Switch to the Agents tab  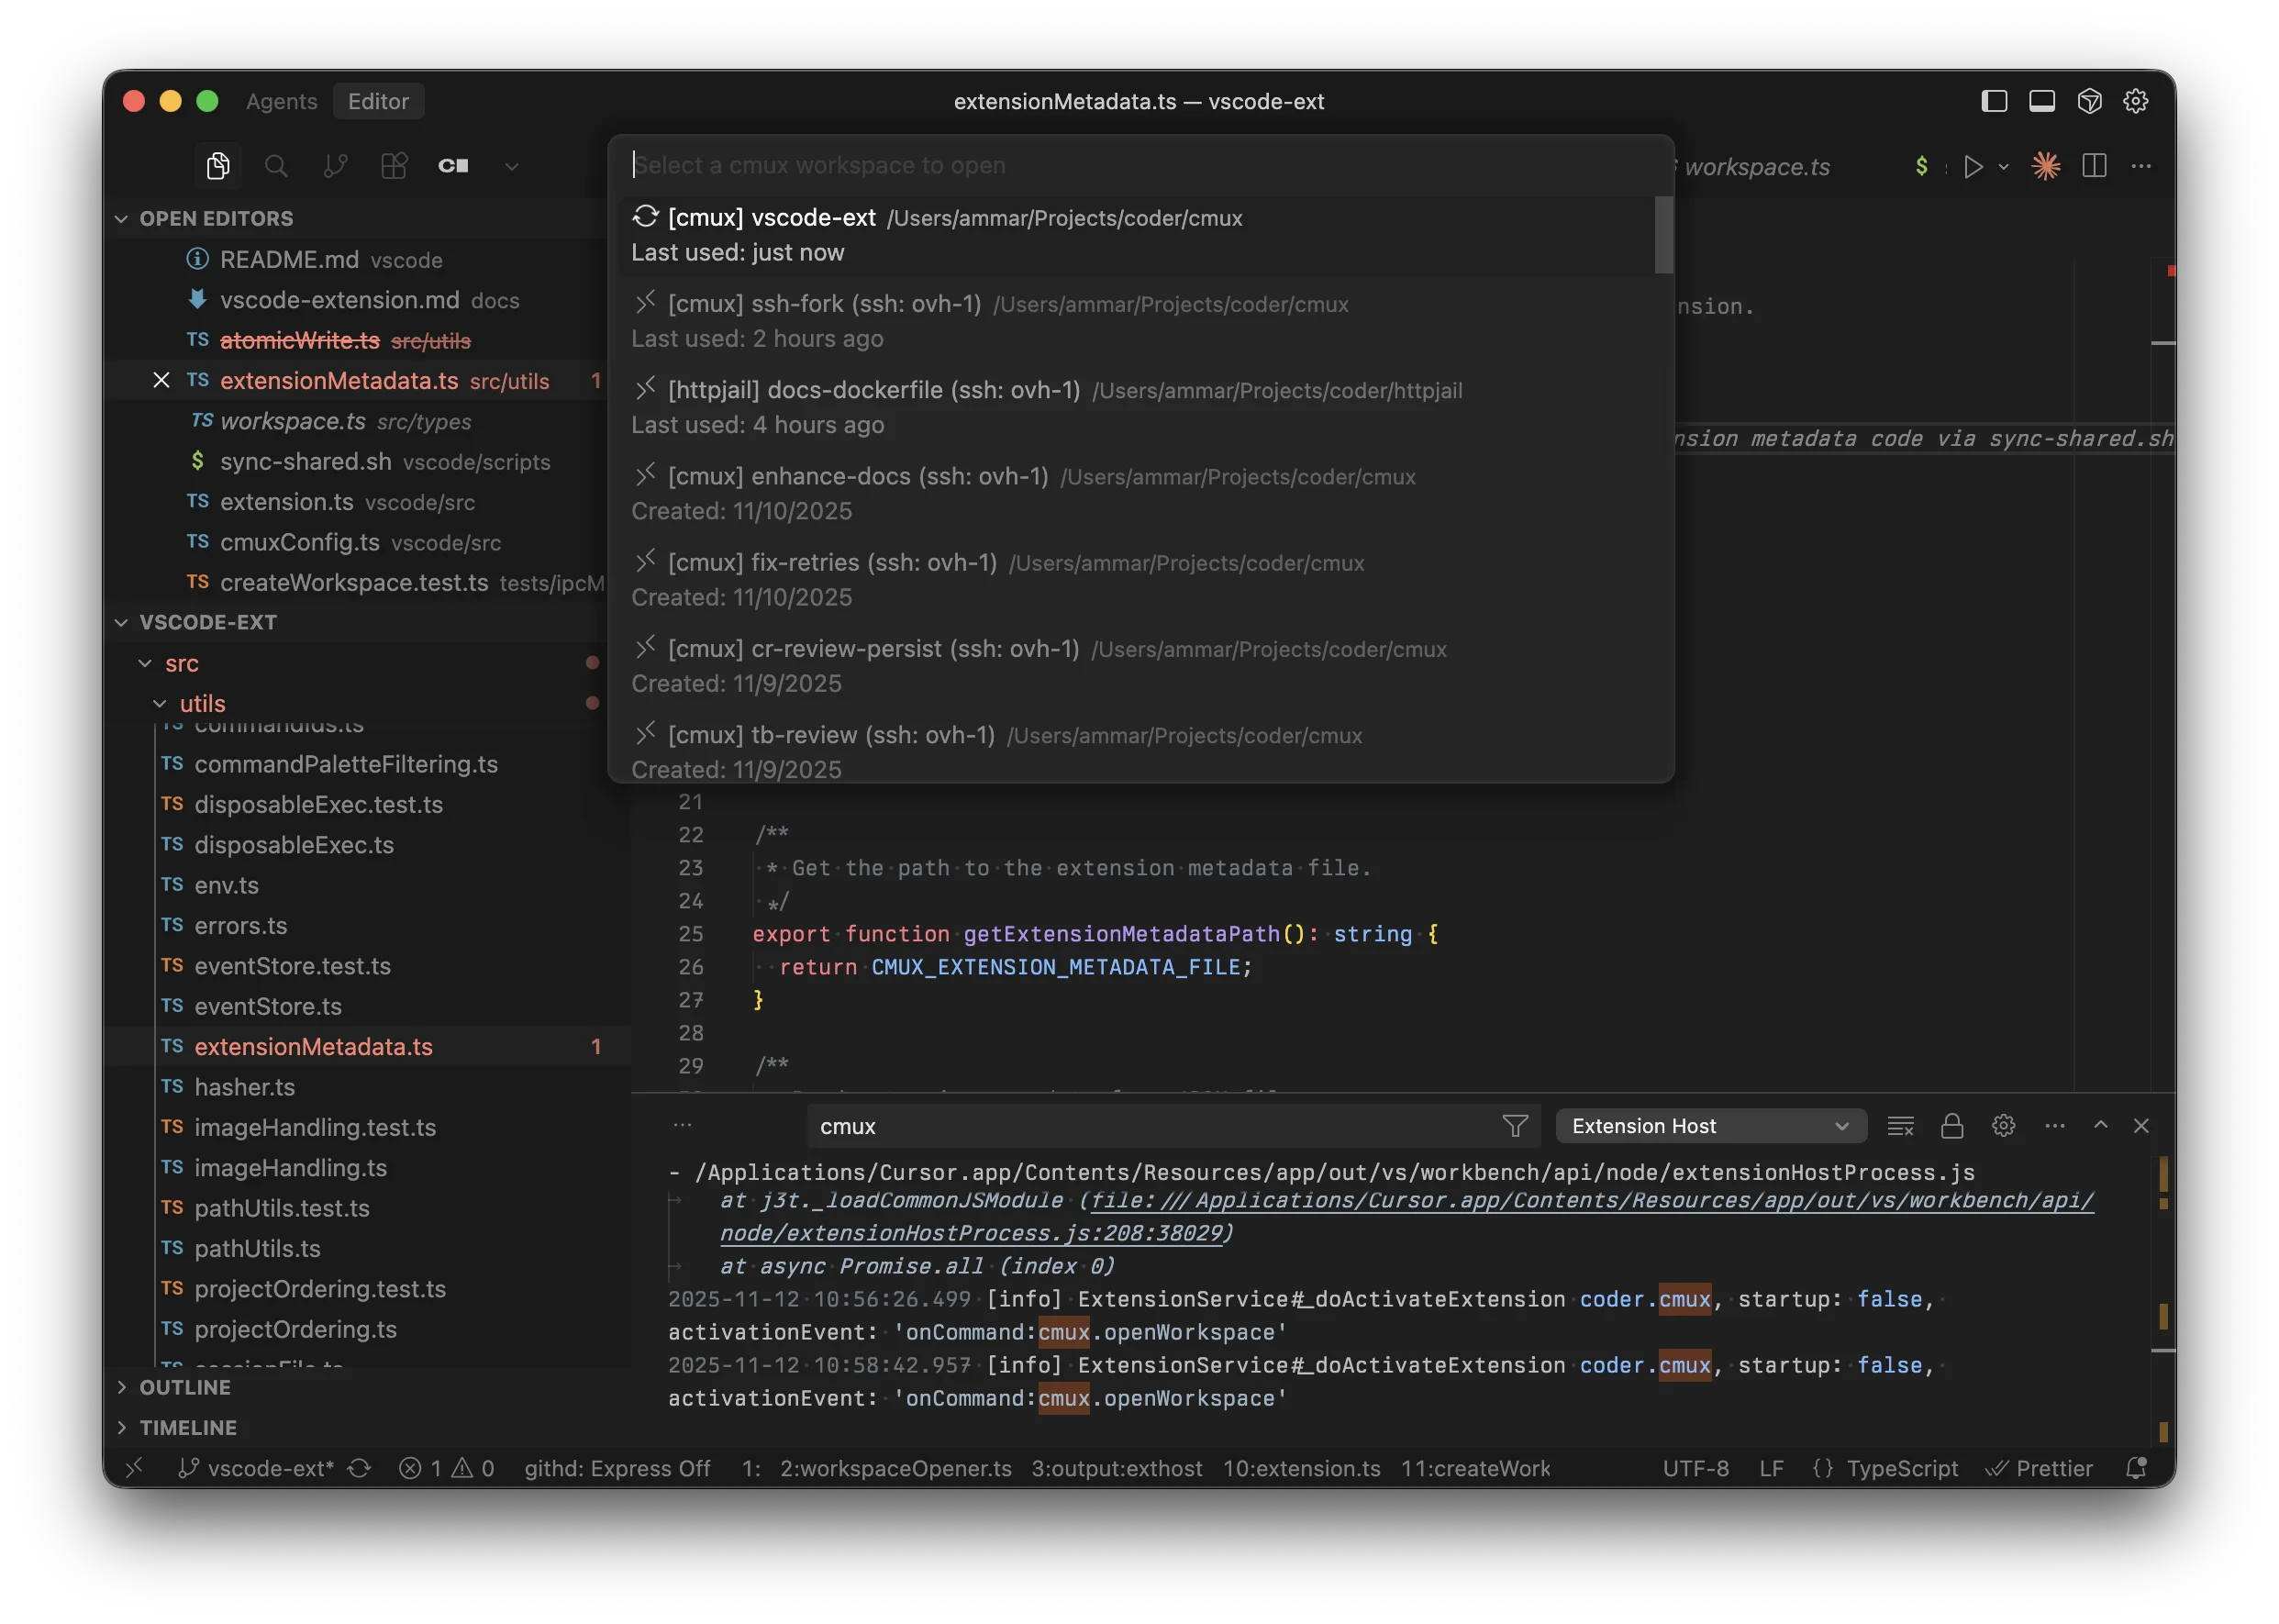280,101
